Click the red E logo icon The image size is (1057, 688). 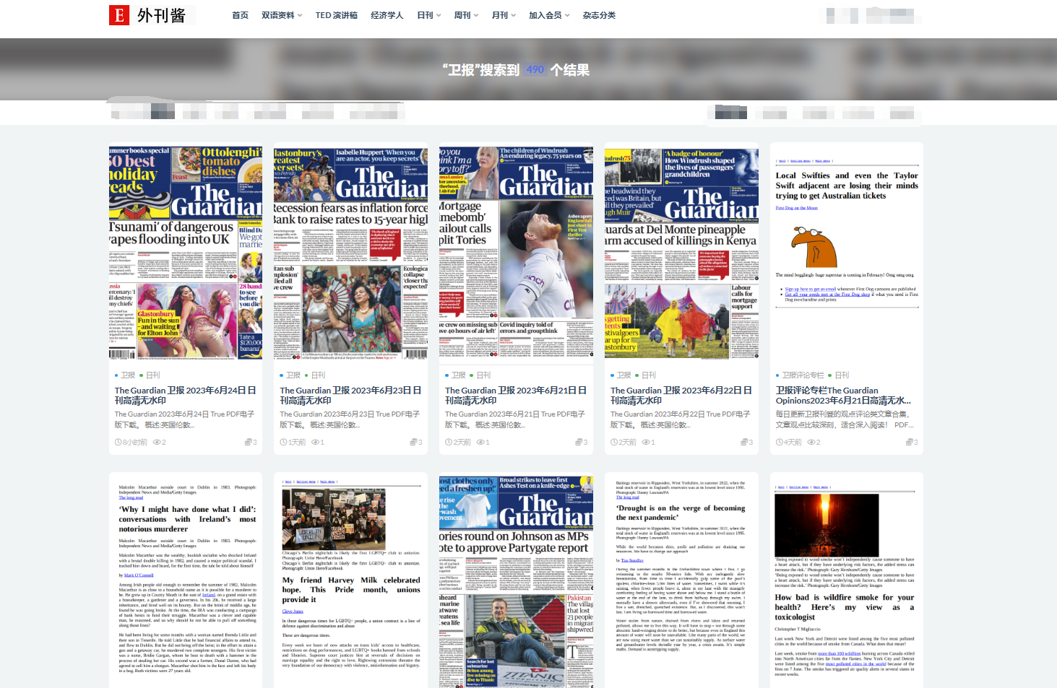point(119,15)
